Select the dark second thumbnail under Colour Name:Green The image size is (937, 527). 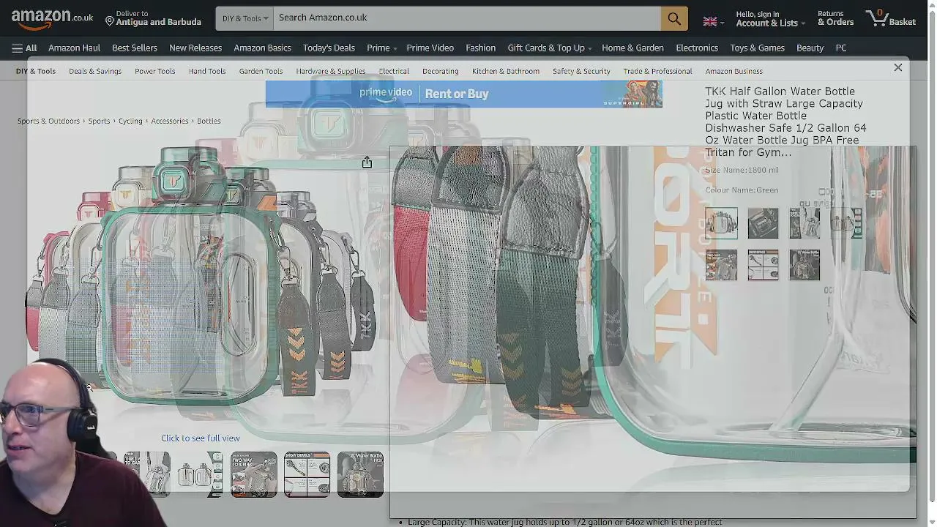764,223
